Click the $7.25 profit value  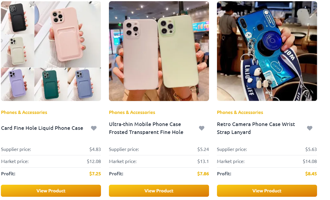pyautogui.click(x=95, y=174)
